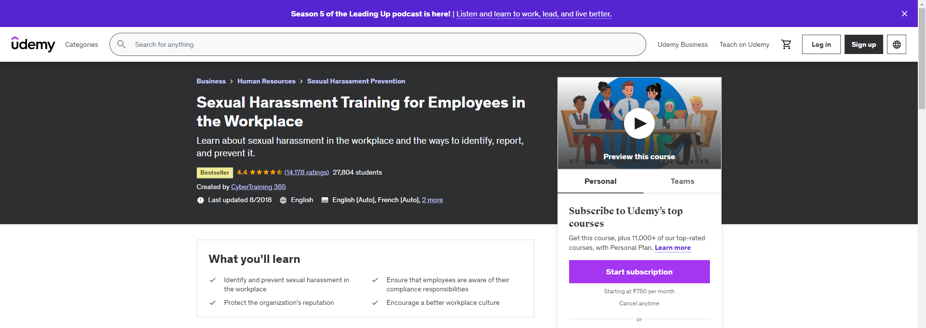The image size is (926, 328).
Task: Click Start subscription button
Action: tap(639, 272)
